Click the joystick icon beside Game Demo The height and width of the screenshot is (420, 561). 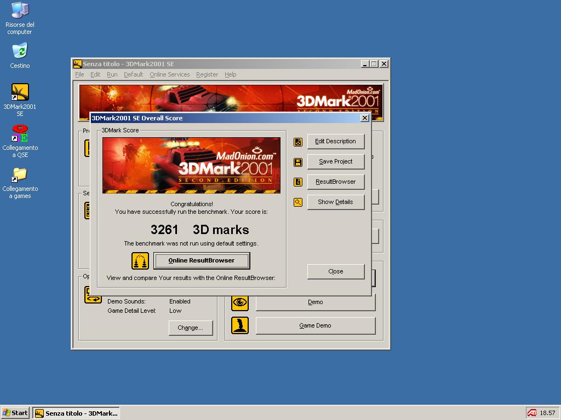(240, 326)
